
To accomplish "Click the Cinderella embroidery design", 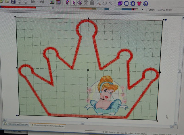I will [x=106, y=96].
